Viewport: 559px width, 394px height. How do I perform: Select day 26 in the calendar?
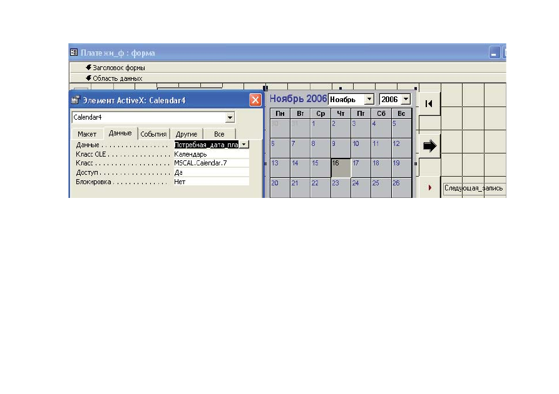coord(401,188)
